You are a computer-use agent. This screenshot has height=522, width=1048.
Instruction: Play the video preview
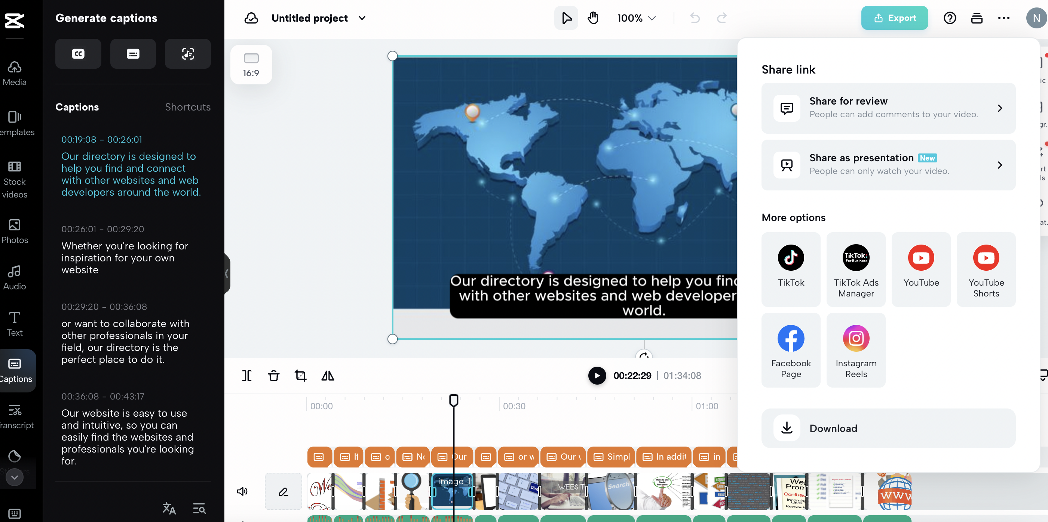pos(597,375)
